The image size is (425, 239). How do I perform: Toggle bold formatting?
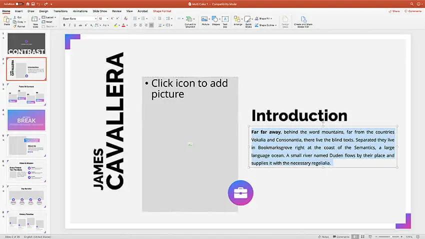point(64,25)
